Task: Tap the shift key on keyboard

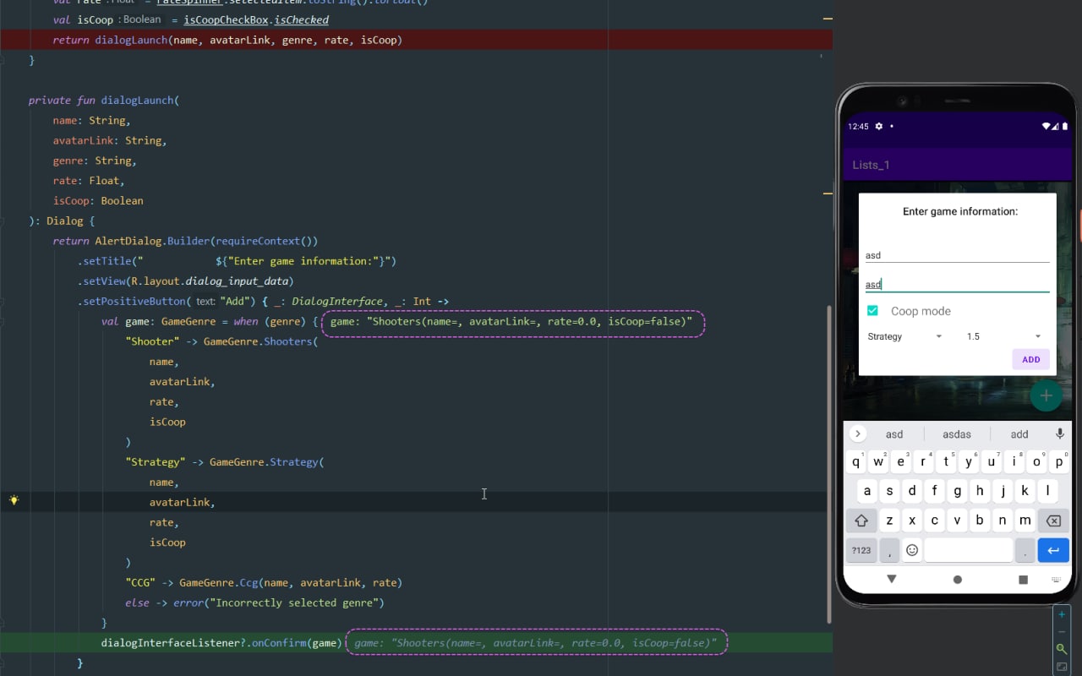Action: point(861,521)
